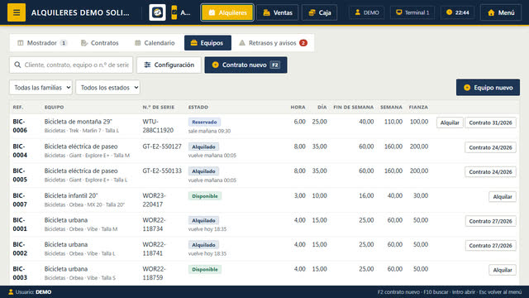
Task: Expand the Todas las familias dropdown
Action: 41,88
